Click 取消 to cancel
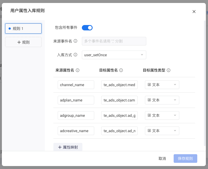 pos(162,159)
